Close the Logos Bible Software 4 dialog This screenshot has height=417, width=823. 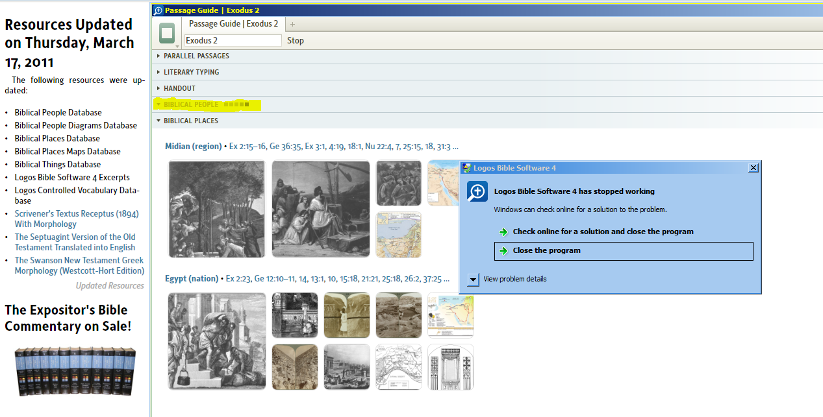(753, 168)
